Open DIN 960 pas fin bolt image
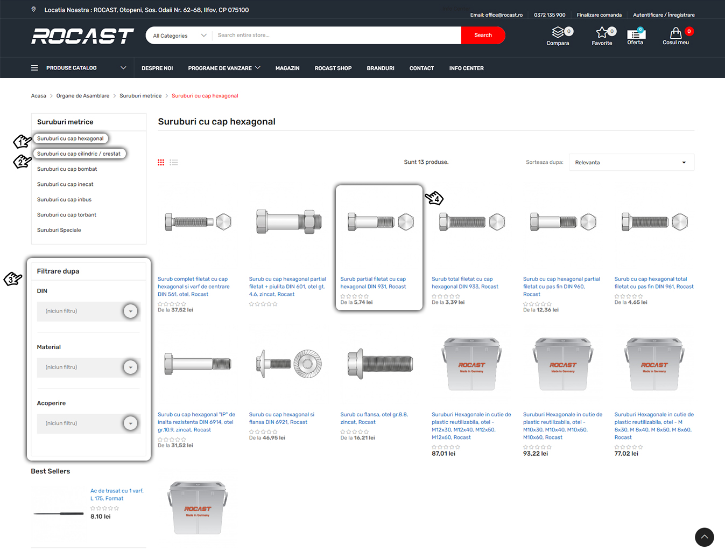 coord(564,222)
